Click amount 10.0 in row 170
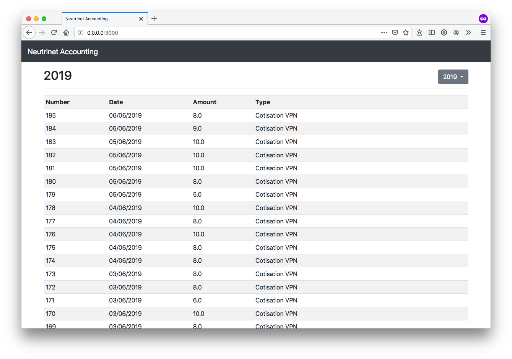Viewport: 512px width, 359px height. point(198,314)
